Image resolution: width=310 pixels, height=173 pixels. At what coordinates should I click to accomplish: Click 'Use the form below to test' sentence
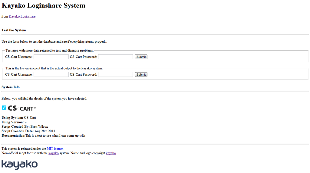pyautogui.click(x=54, y=42)
